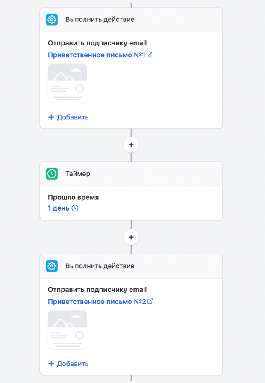
Task: Click the green clock icon in the Таймер header
Action: 52,174
